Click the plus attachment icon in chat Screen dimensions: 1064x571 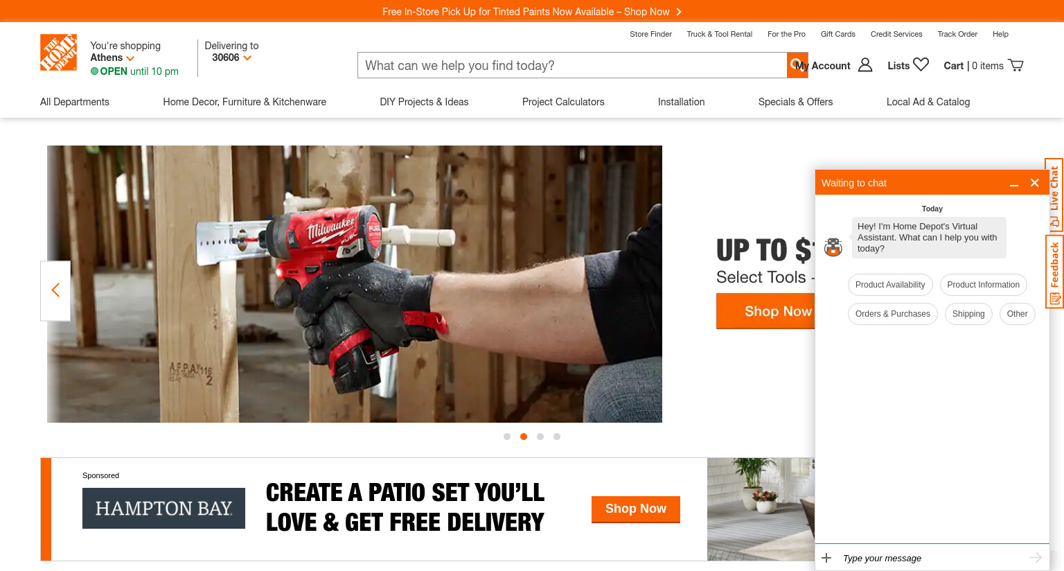click(826, 558)
